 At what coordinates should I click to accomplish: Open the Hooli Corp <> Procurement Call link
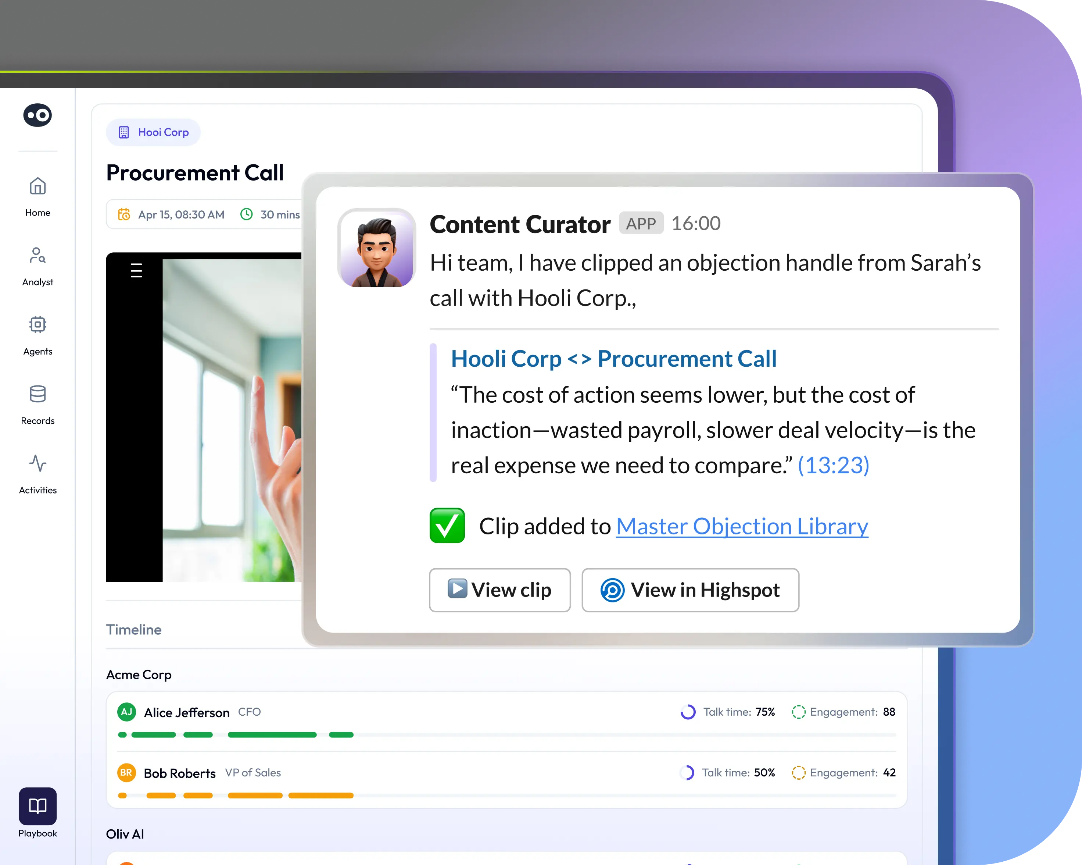613,359
